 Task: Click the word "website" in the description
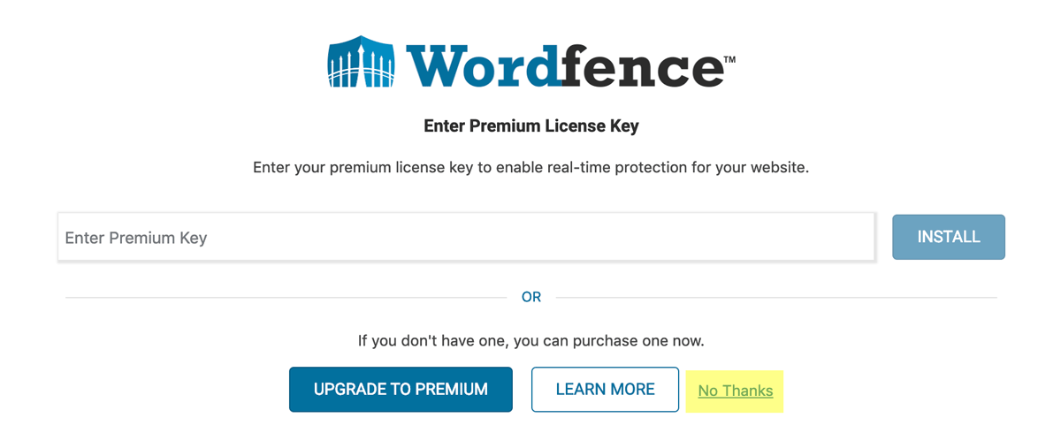tap(776, 167)
